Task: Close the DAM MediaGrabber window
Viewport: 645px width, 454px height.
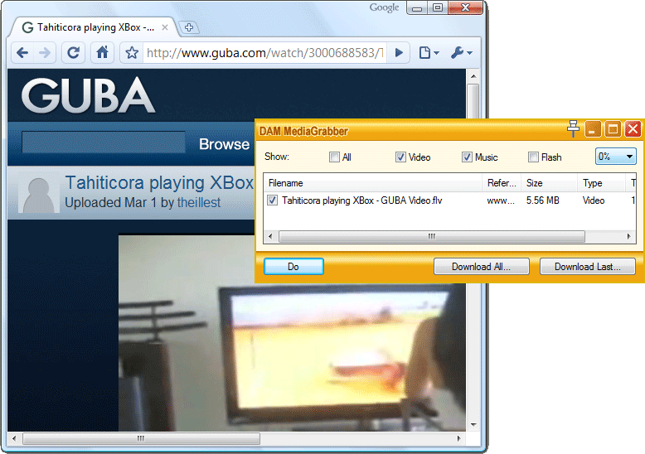Action: pyautogui.click(x=633, y=129)
